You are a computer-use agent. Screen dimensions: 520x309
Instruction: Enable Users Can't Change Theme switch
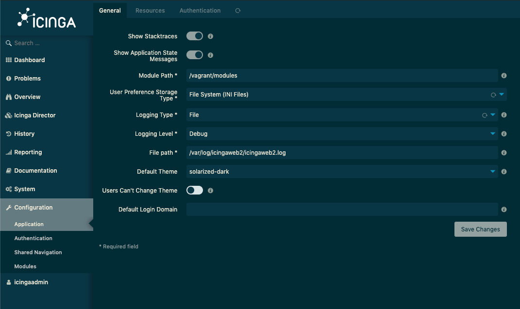[x=195, y=190]
